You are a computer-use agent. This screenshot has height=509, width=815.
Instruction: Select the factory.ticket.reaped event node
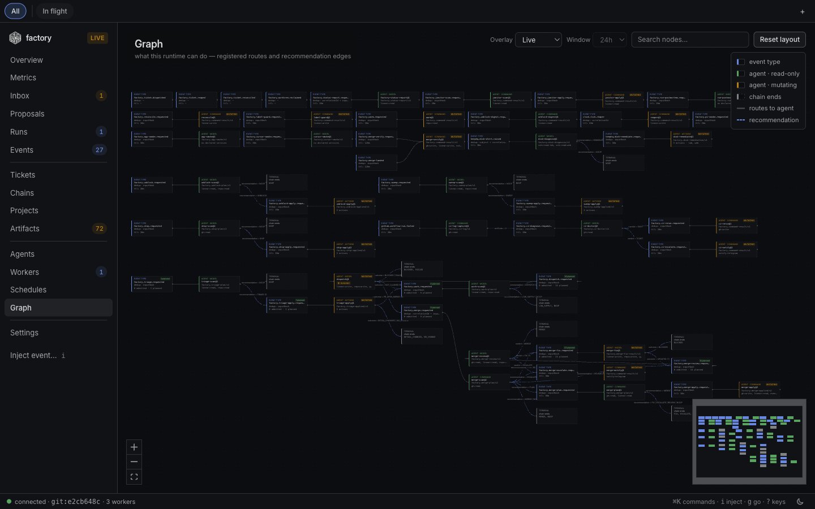coord(196,100)
